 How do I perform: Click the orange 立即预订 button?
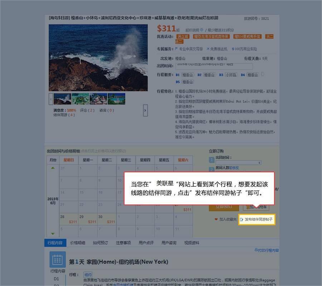(x=224, y=207)
